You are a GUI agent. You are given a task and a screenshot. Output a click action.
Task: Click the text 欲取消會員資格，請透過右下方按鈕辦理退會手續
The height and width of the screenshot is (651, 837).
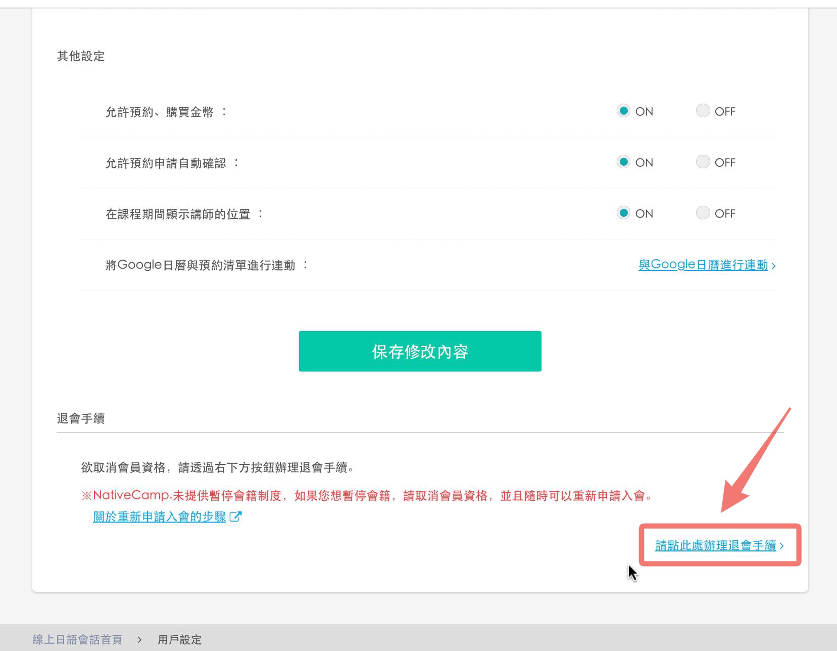coord(218,468)
